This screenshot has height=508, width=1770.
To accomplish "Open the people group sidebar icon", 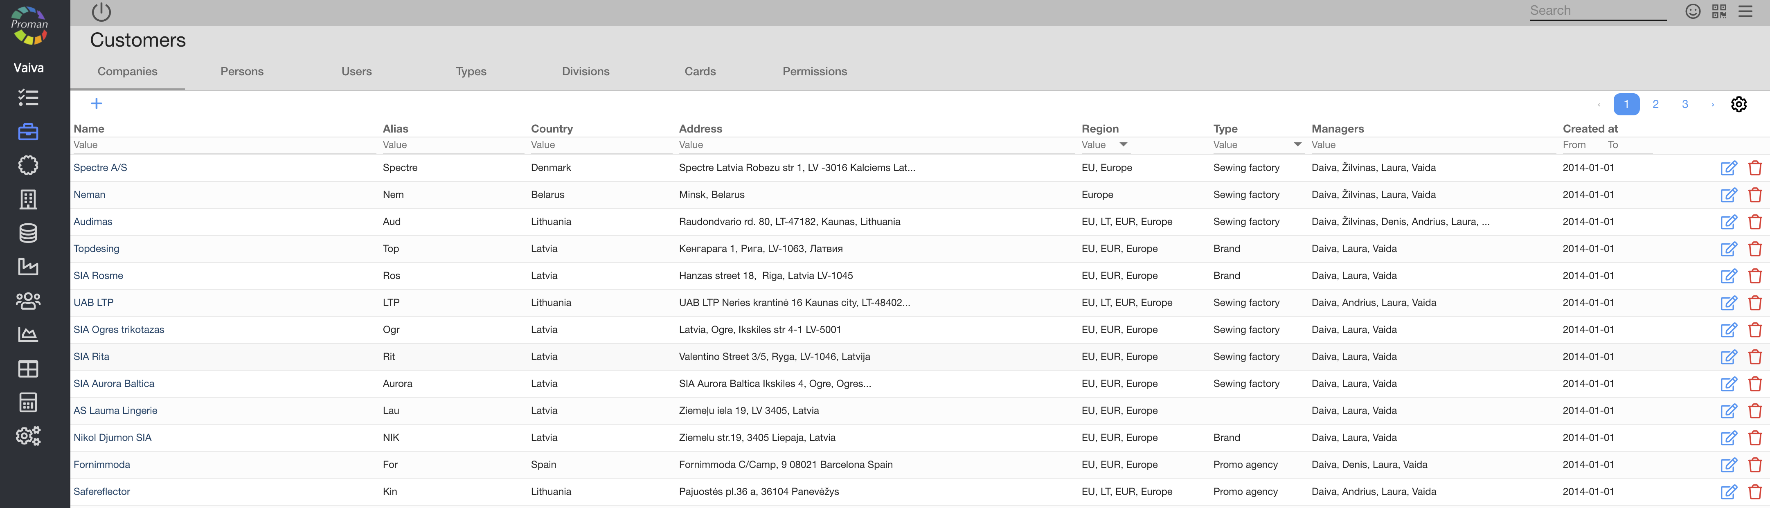I will 28,301.
